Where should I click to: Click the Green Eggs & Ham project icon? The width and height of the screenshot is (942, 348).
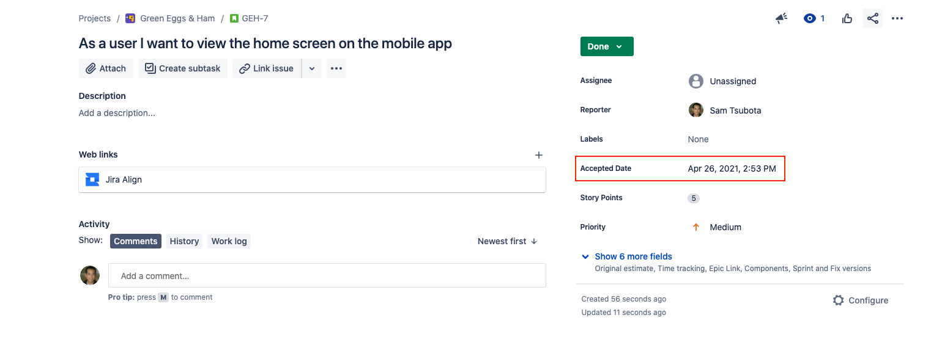(x=130, y=18)
